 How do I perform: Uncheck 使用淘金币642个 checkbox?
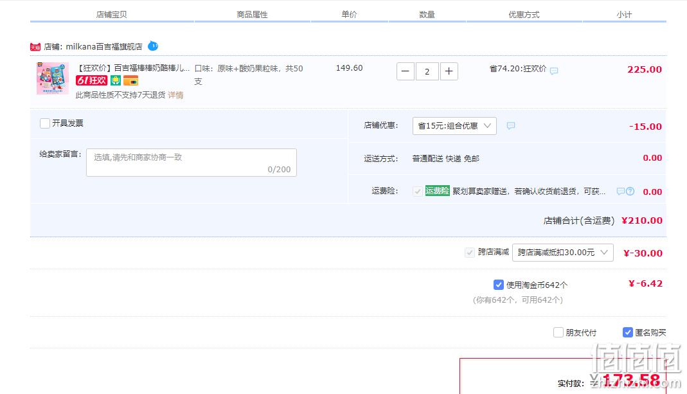pyautogui.click(x=499, y=285)
